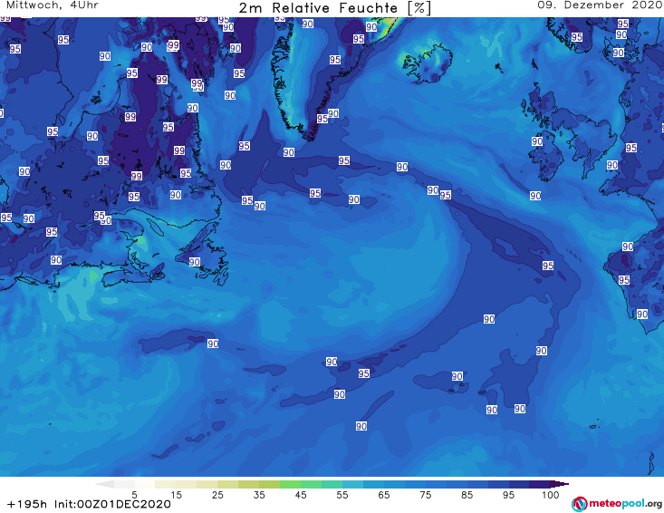
Task: Click Newfoundland island on the map
Action: [x=204, y=254]
